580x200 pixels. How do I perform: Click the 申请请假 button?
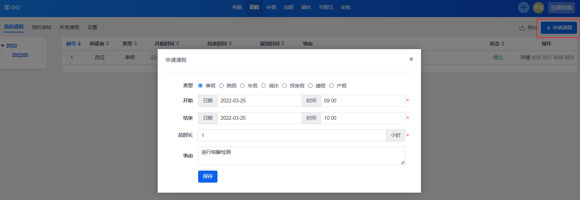[x=559, y=28]
